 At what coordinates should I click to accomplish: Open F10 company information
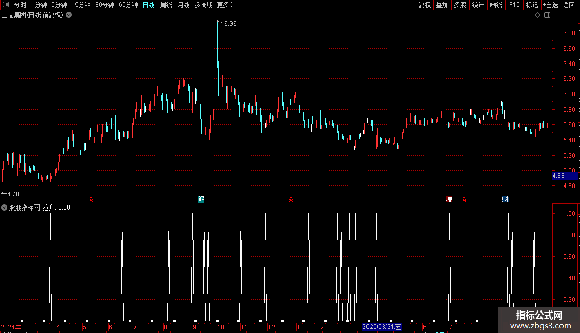[x=514, y=5]
